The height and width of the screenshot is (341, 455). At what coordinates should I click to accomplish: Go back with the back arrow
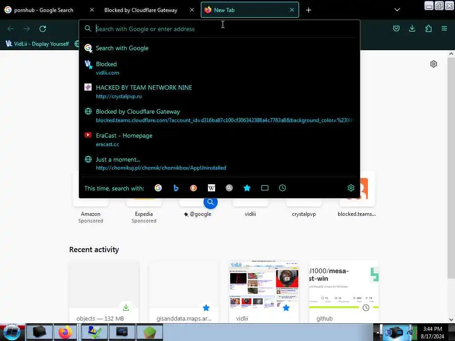tap(11, 29)
